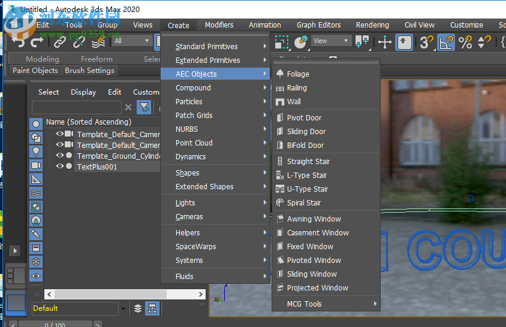Toggle the Spinner Snap icon
This screenshot has height=327, width=506.
(484, 43)
